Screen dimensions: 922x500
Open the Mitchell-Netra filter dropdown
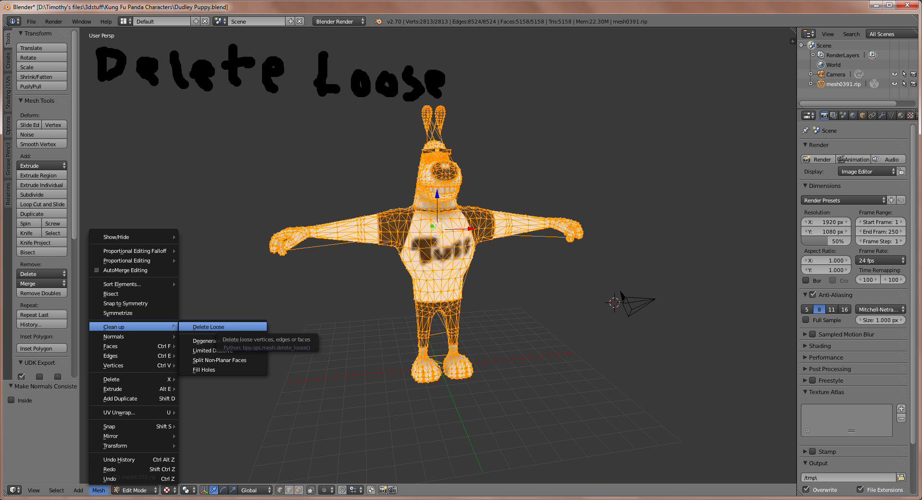(x=881, y=310)
